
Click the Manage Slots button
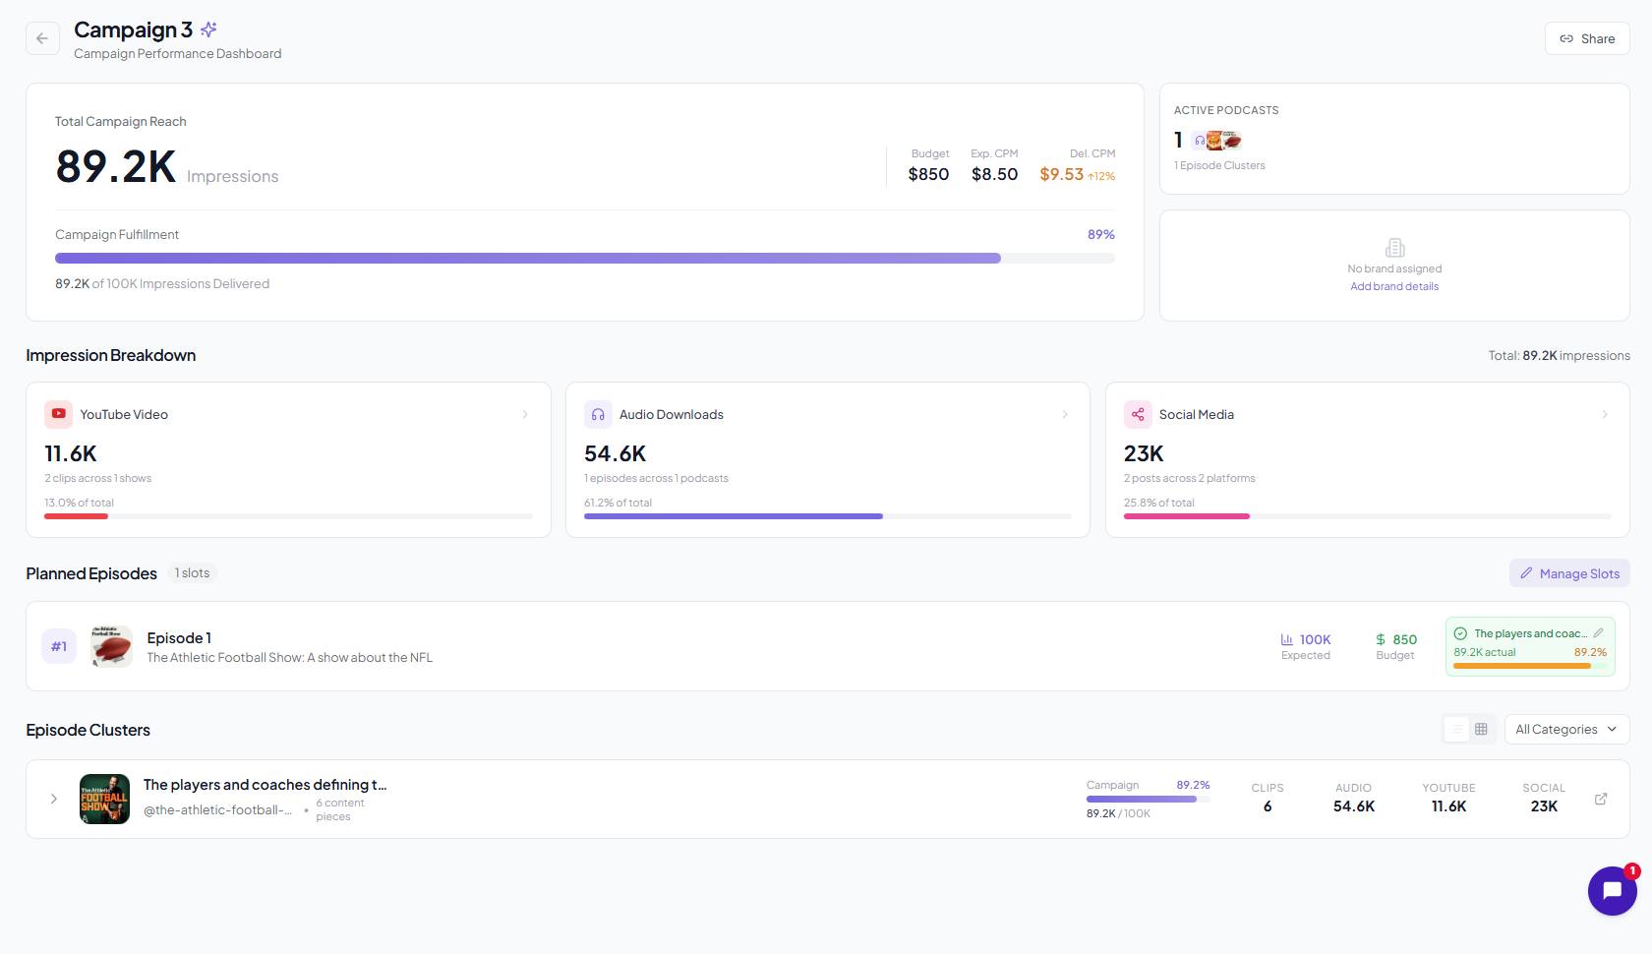tap(1569, 573)
